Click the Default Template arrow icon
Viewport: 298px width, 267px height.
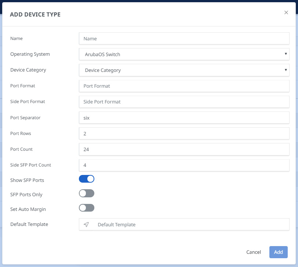(x=86, y=224)
